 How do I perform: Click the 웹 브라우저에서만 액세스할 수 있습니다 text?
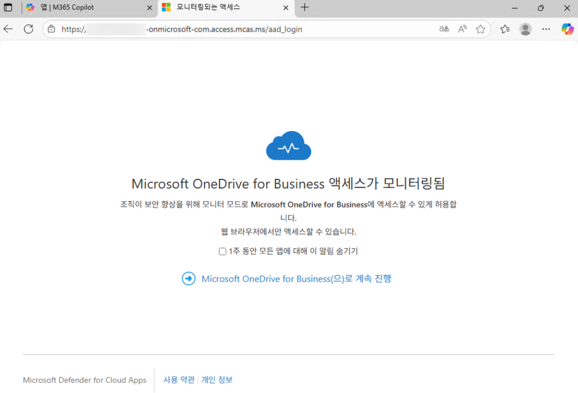pyautogui.click(x=288, y=231)
